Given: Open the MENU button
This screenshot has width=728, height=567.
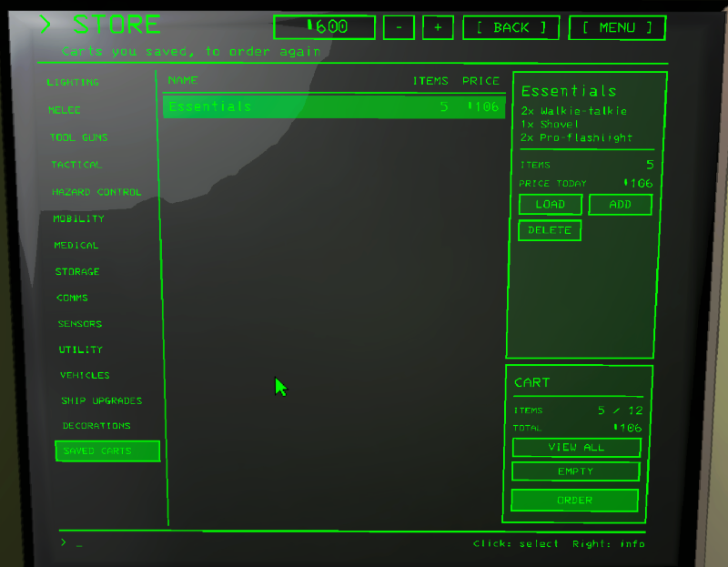Looking at the screenshot, I should click(x=617, y=28).
